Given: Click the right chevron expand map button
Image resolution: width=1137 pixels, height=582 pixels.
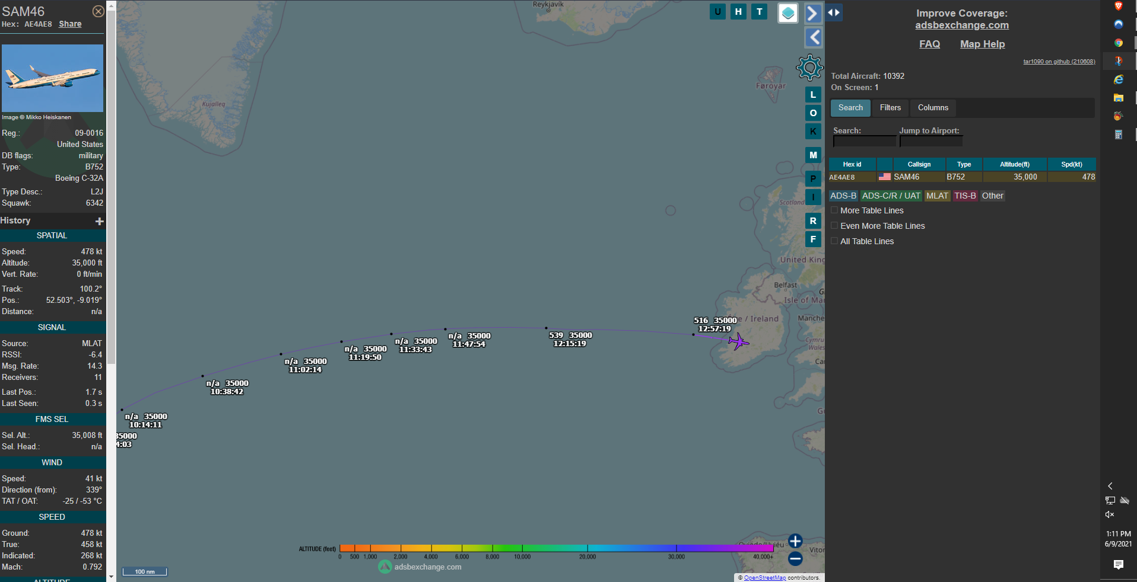Looking at the screenshot, I should (813, 13).
